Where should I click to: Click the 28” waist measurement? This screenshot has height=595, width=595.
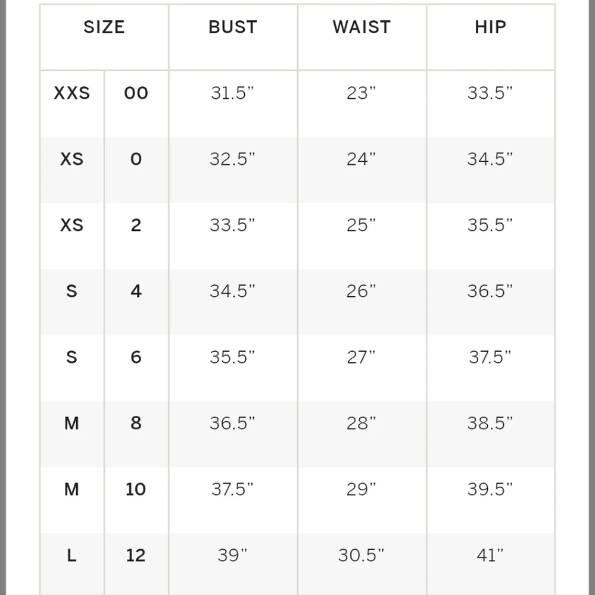pyautogui.click(x=362, y=424)
